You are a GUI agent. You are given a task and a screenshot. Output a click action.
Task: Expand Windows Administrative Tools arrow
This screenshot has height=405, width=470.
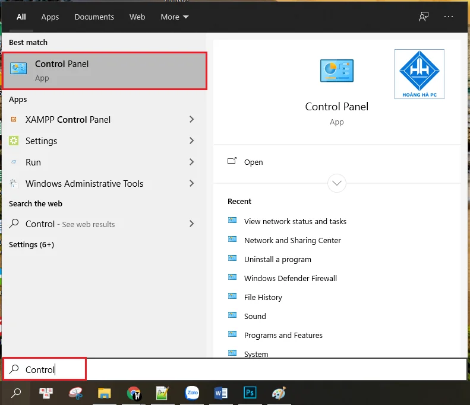[x=191, y=183]
